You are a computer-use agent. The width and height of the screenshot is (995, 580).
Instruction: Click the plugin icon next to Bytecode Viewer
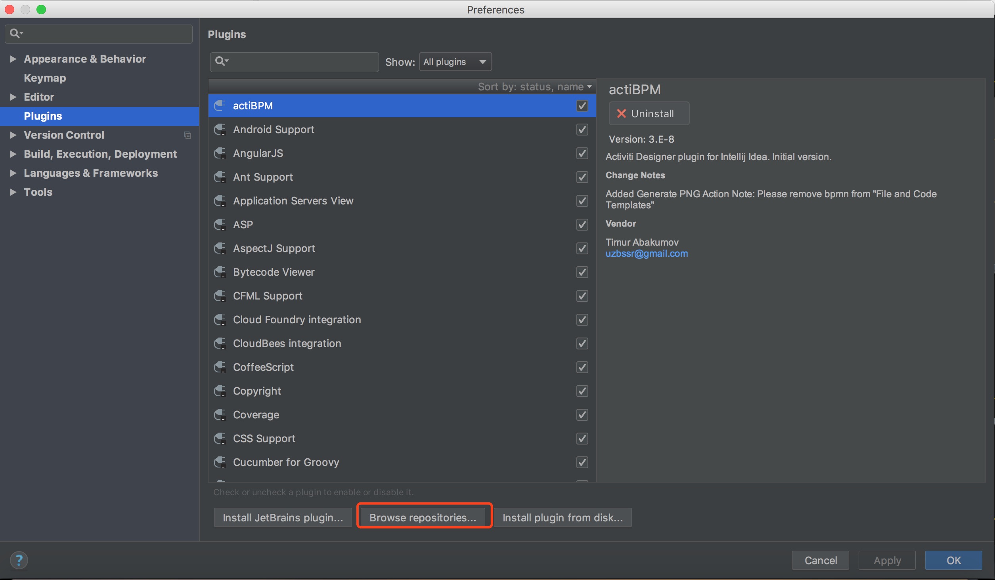220,272
